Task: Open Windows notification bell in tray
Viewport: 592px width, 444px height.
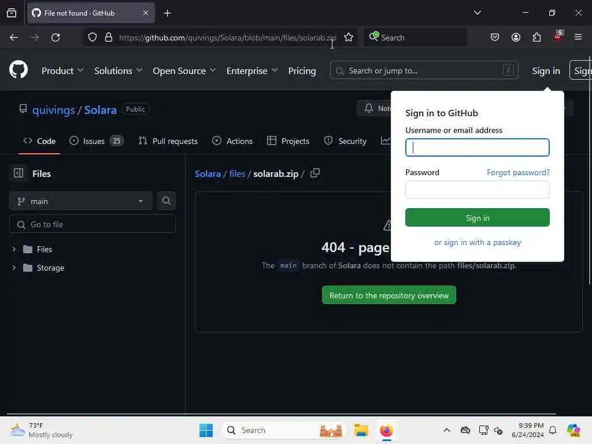Action: (553, 430)
